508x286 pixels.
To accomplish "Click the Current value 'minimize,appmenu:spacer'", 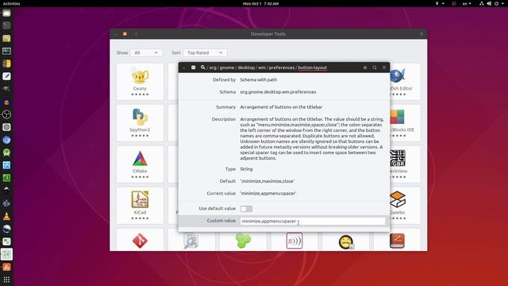I will pos(268,193).
